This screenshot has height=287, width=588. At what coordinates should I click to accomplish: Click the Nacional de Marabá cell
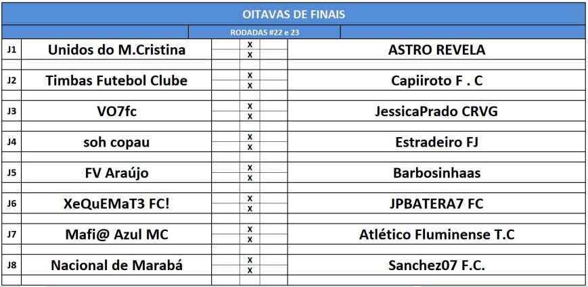[116, 265]
